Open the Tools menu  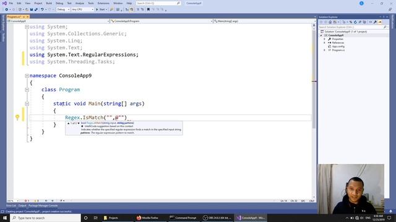[x=91, y=3]
